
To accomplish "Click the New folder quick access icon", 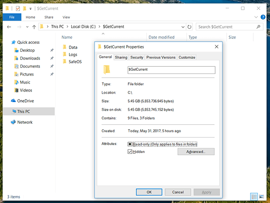I will [x=25, y=8].
